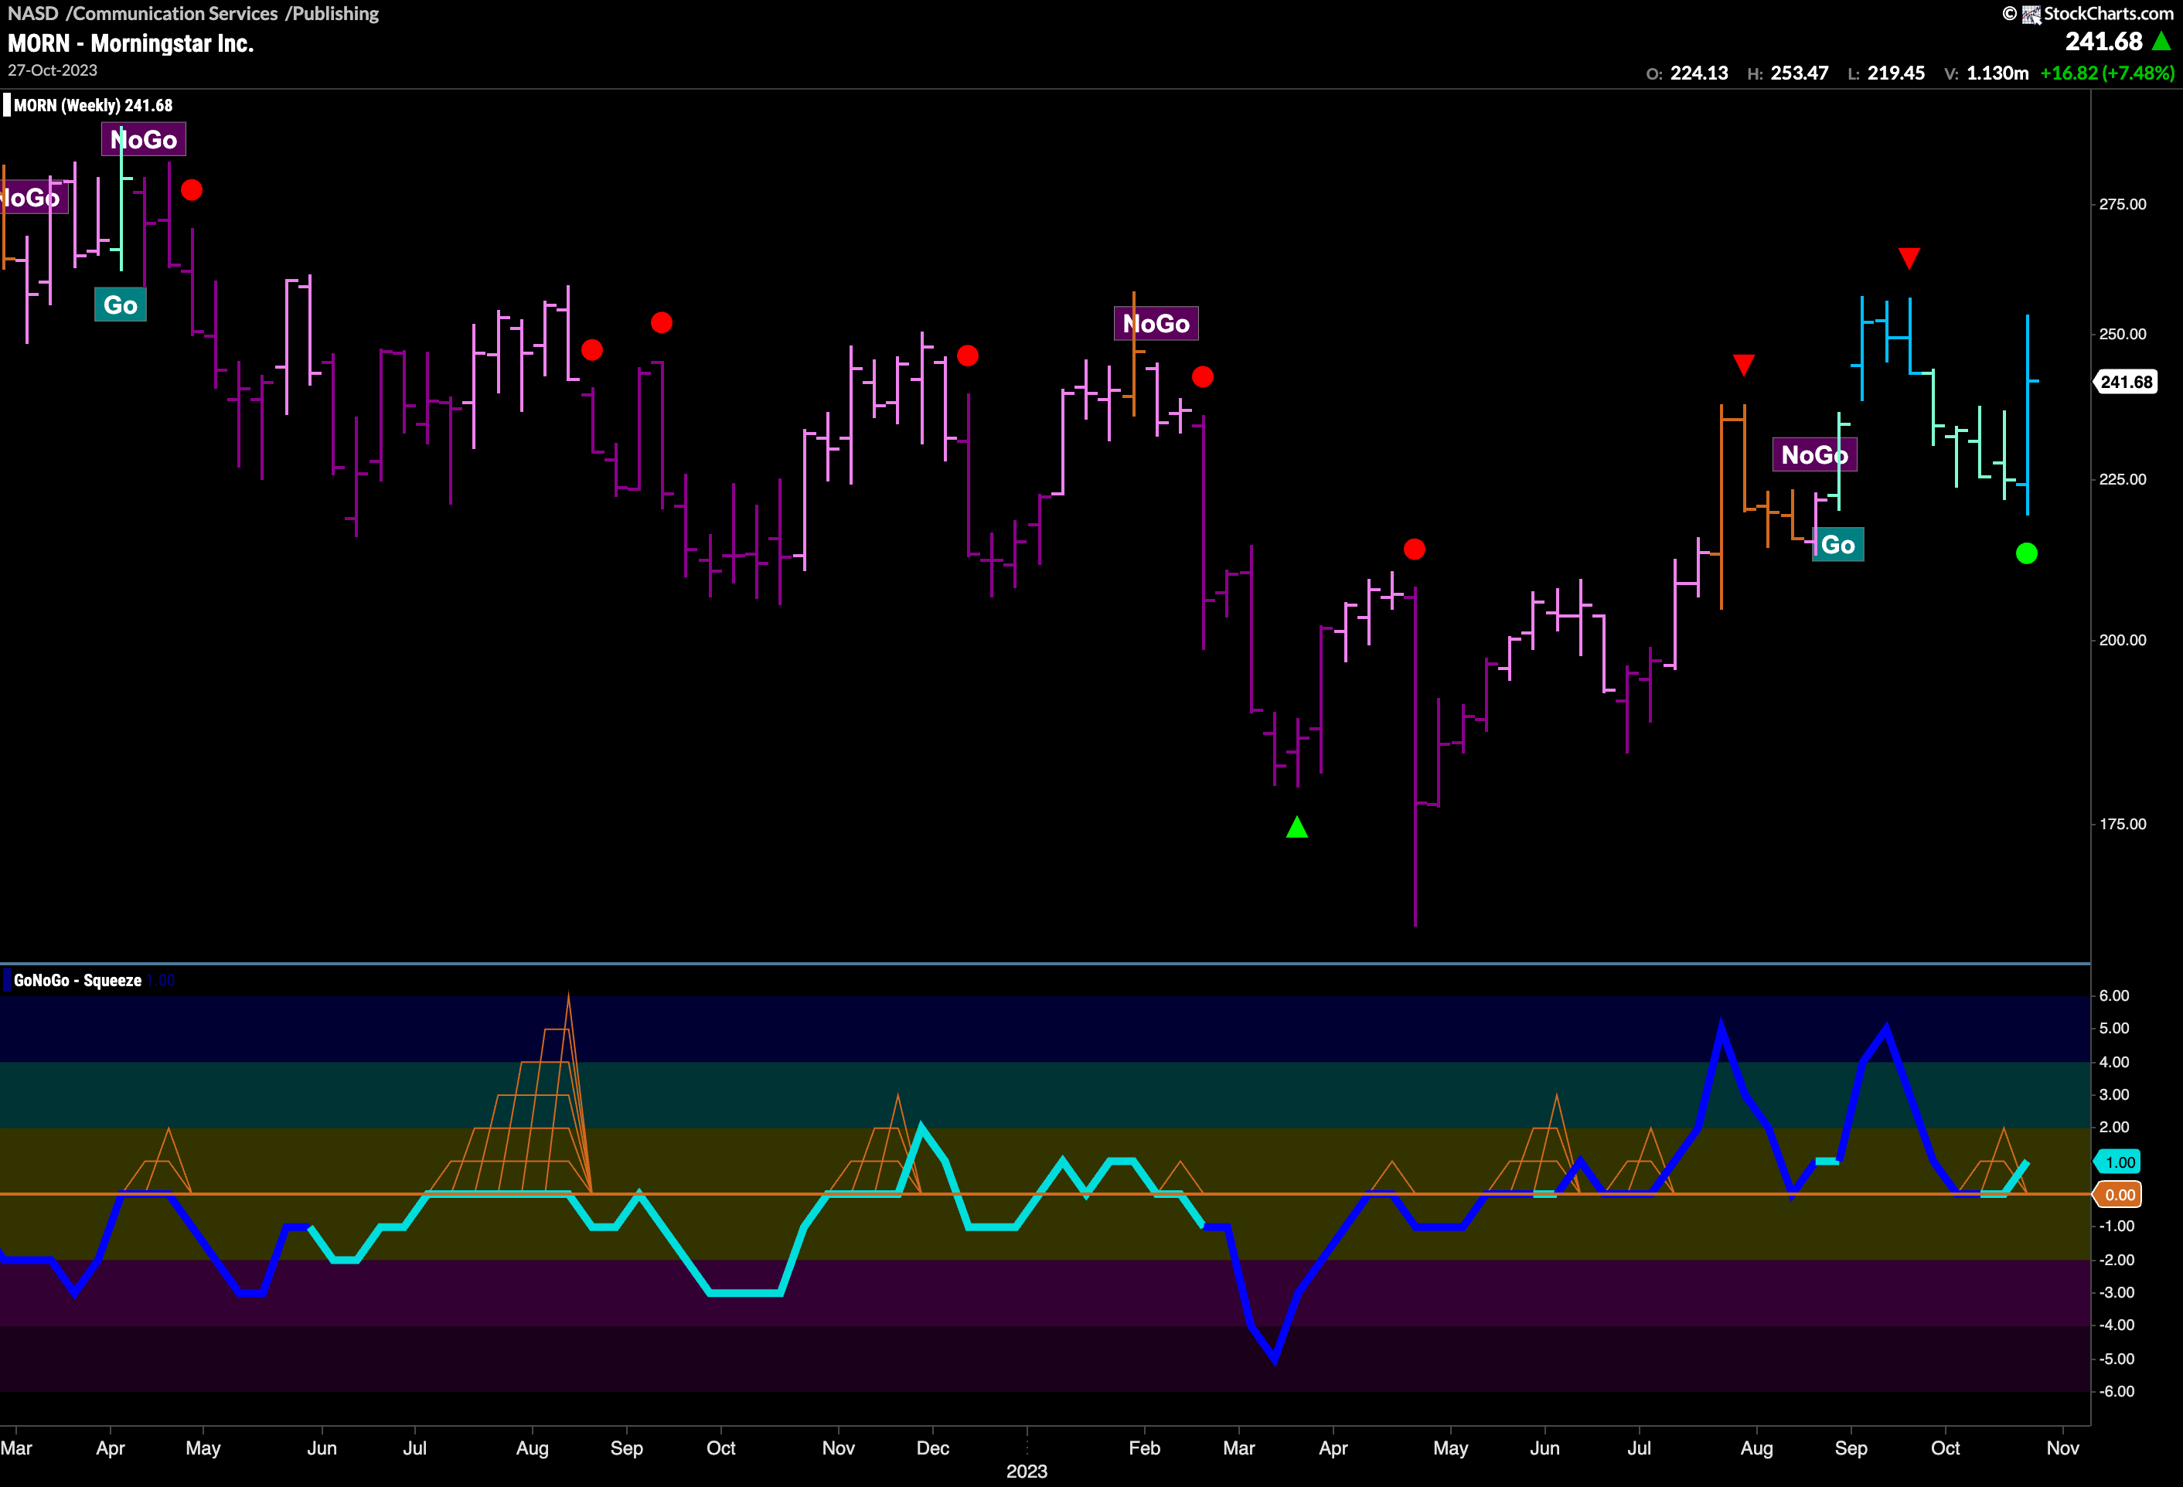
Task: Click the NASD /Communication Services /Publishing breadcrumb
Action: (193, 13)
